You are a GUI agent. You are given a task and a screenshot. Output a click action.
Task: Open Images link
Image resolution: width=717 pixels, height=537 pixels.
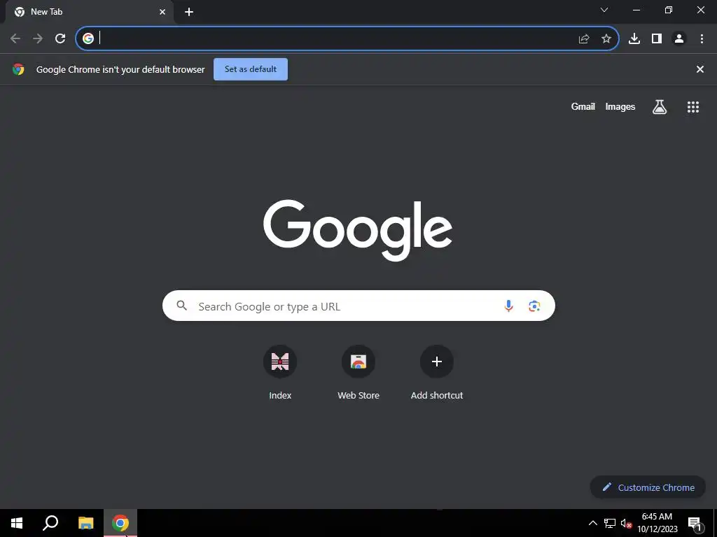pyautogui.click(x=620, y=106)
